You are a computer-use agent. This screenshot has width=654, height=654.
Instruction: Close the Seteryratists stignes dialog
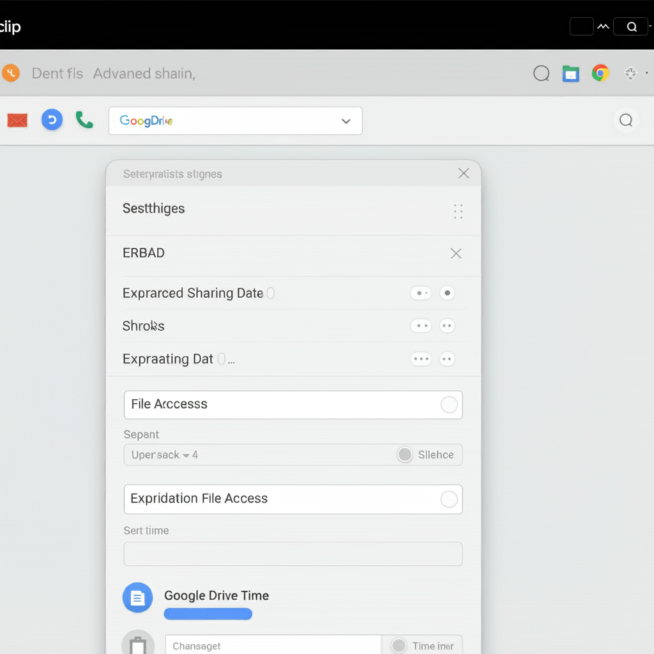tap(464, 174)
